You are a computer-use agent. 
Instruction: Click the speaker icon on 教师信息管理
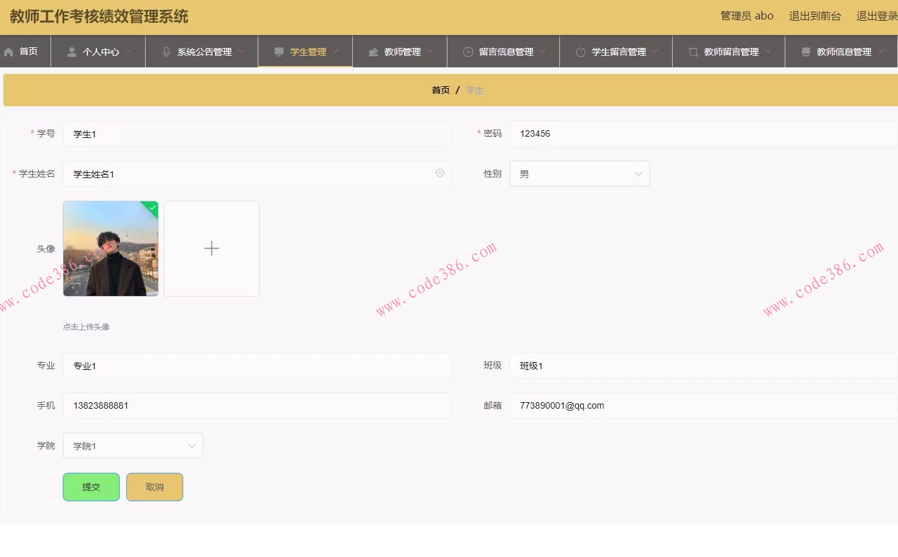(x=805, y=51)
